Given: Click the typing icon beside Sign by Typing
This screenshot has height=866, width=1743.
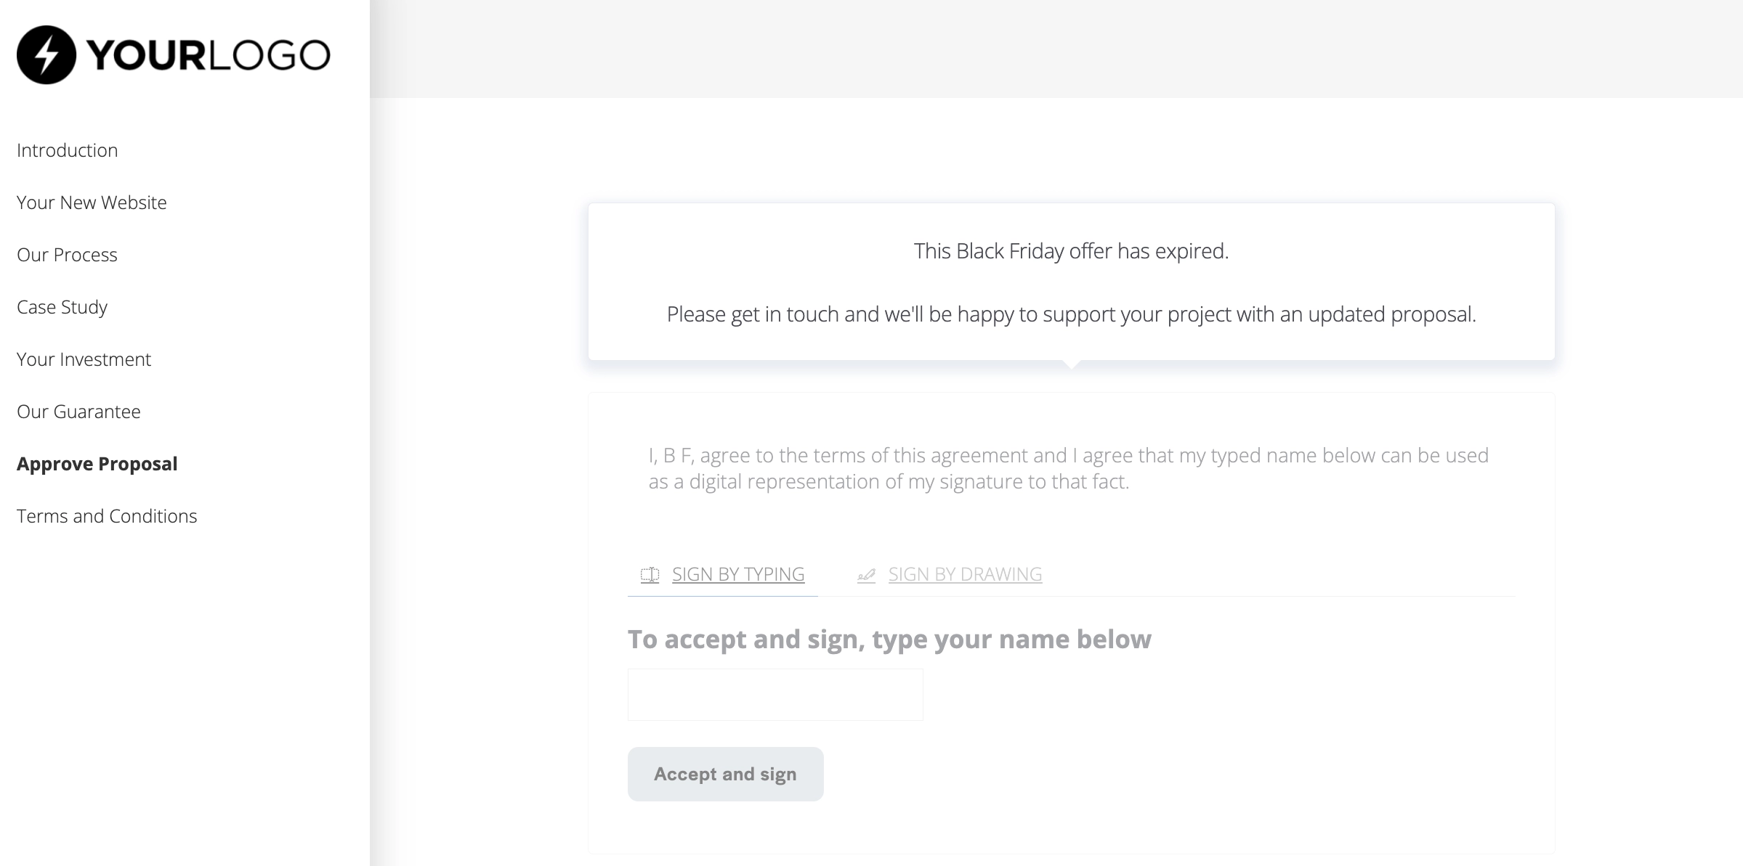Looking at the screenshot, I should (650, 575).
